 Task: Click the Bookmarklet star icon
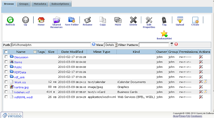tap(164, 34)
